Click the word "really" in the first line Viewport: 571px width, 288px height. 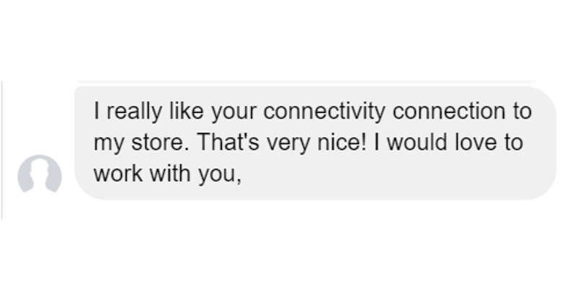(x=134, y=111)
